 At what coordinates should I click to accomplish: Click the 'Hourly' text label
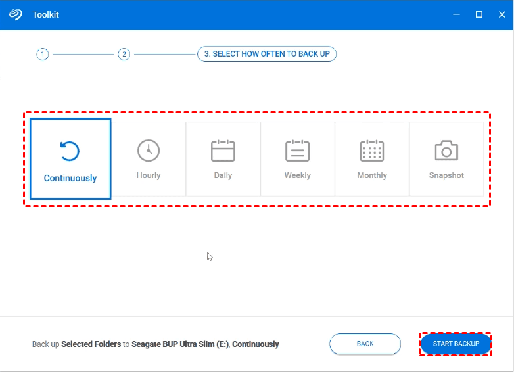[x=149, y=175]
